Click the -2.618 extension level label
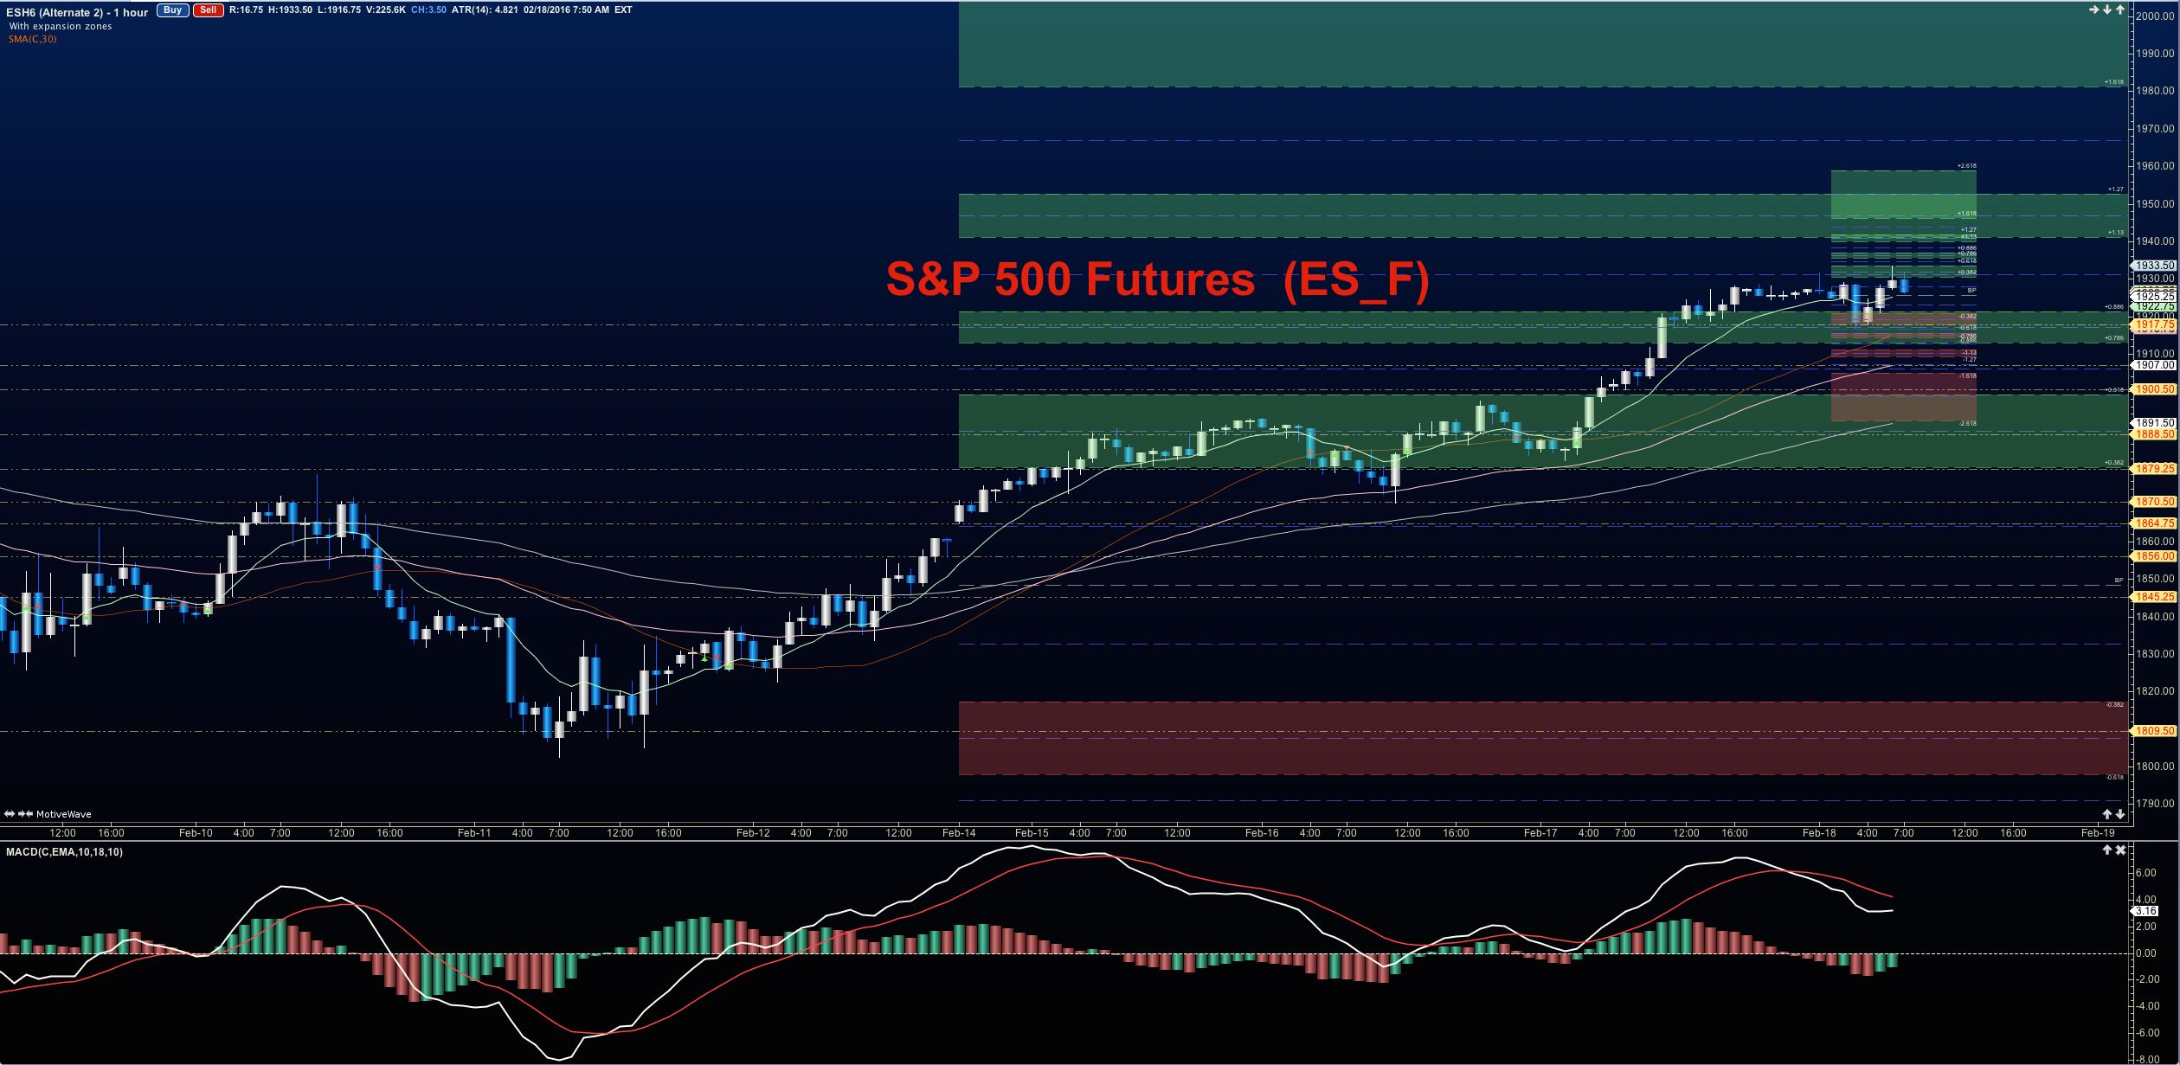Viewport: 2180px width, 1065px height. point(1967,424)
